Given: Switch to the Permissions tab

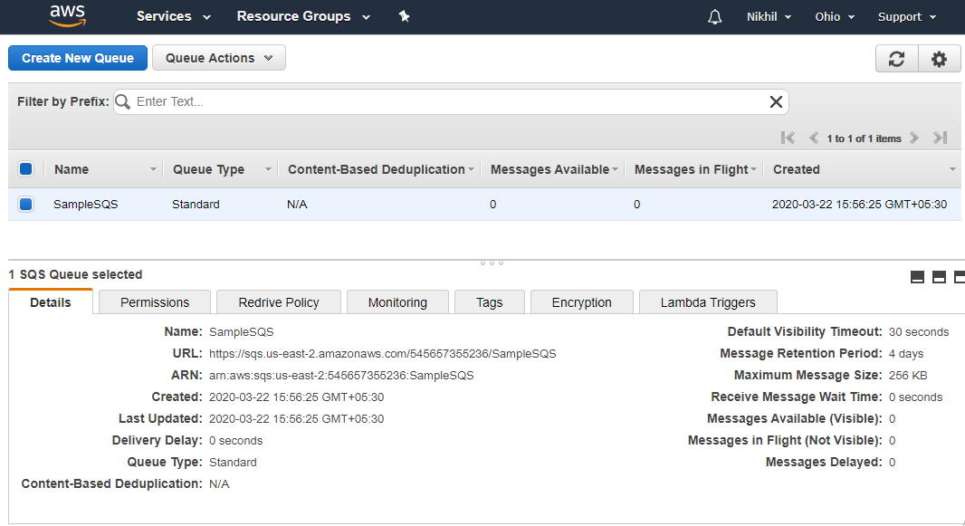Looking at the screenshot, I should 155,302.
